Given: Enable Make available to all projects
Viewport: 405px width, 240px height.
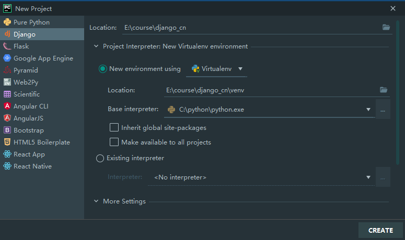Looking at the screenshot, I should (x=114, y=142).
